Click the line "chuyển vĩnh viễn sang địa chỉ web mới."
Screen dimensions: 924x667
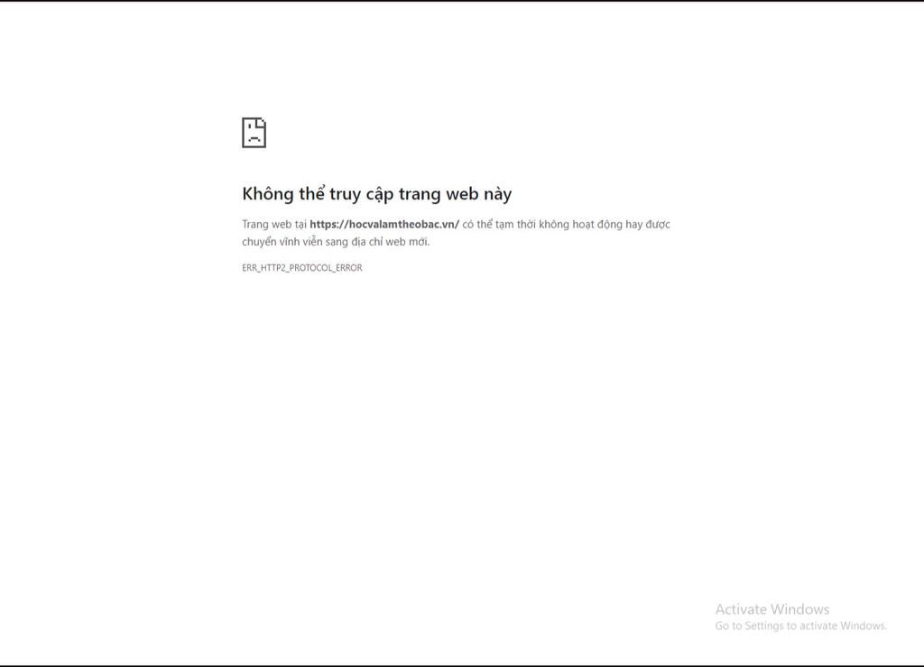click(x=336, y=242)
